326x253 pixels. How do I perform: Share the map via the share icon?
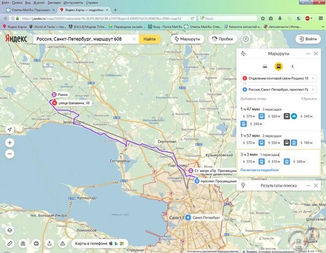tap(49, 243)
